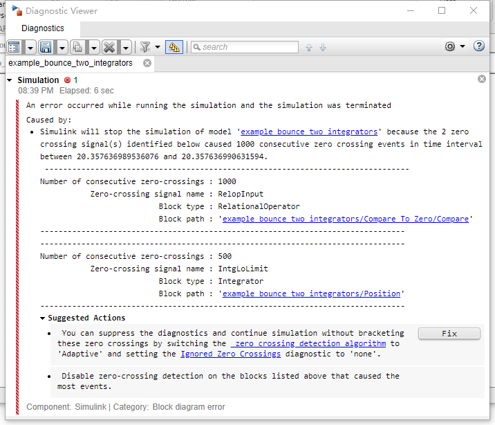Close the example_bounce_two_integrators tab
495x425 pixels.
tap(147, 63)
